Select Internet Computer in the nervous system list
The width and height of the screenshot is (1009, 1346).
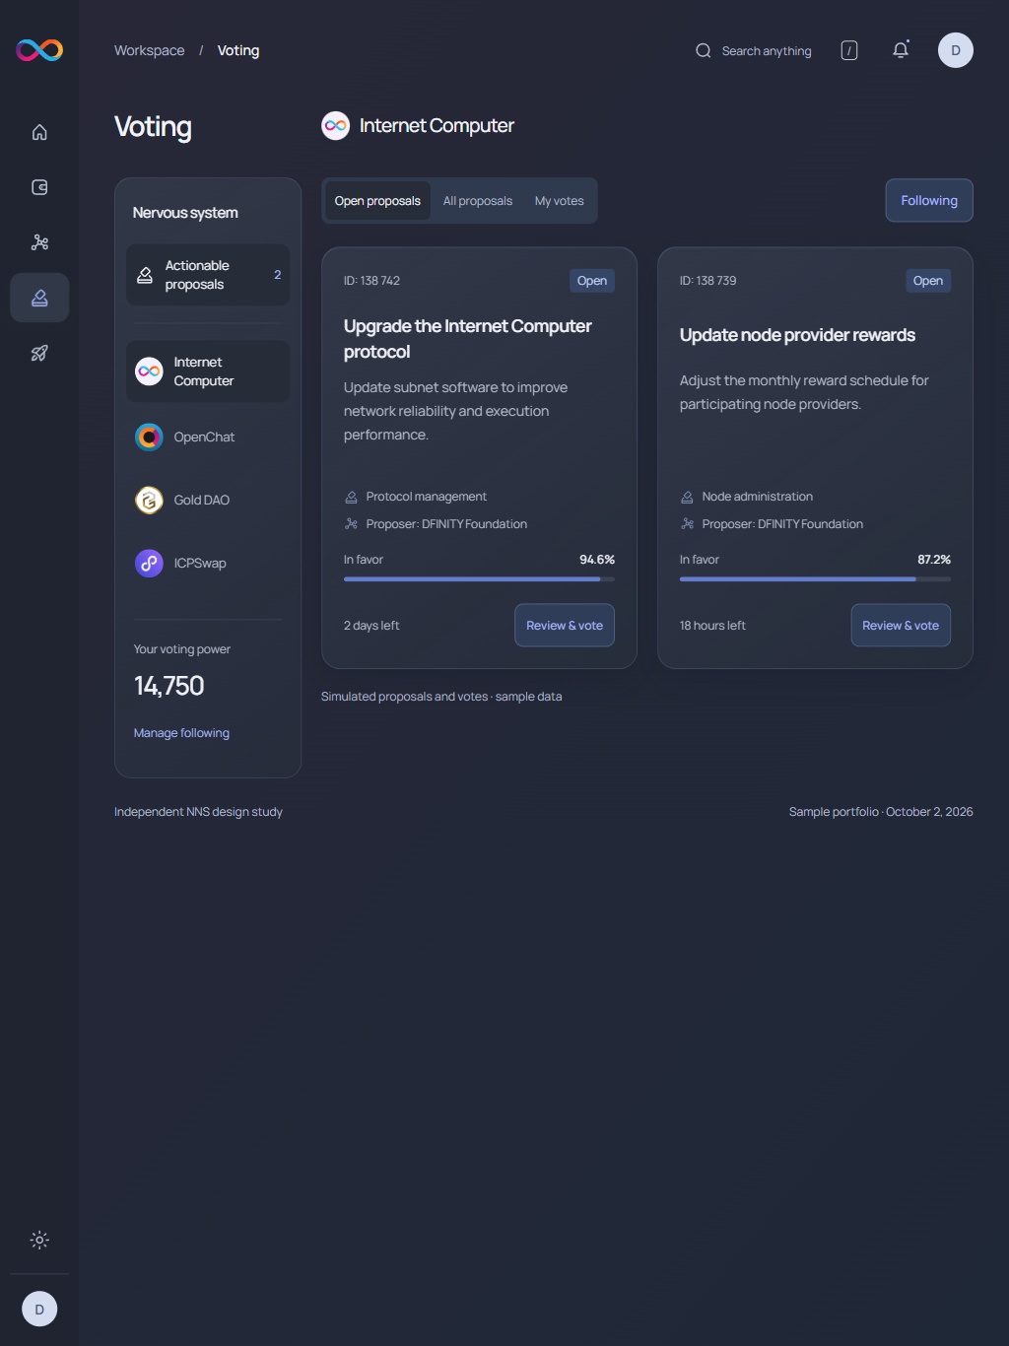pyautogui.click(x=208, y=371)
